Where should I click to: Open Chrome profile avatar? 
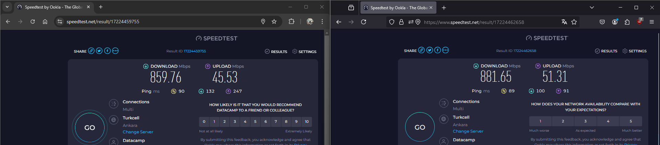pyautogui.click(x=310, y=22)
